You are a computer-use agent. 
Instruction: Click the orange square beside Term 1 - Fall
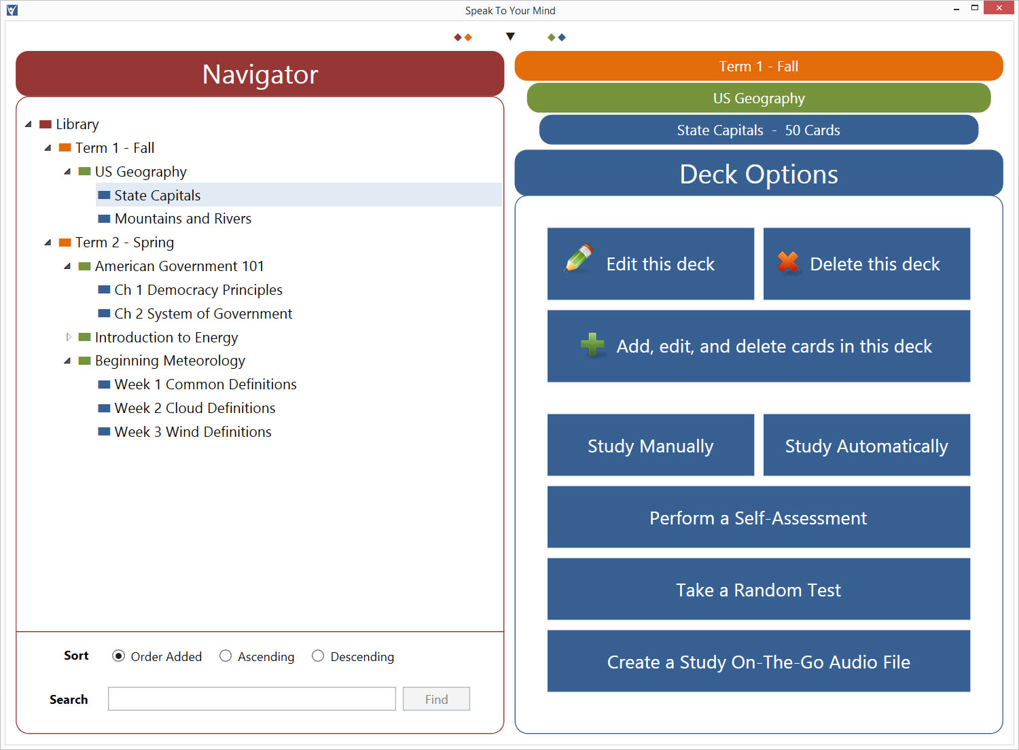[x=65, y=147]
